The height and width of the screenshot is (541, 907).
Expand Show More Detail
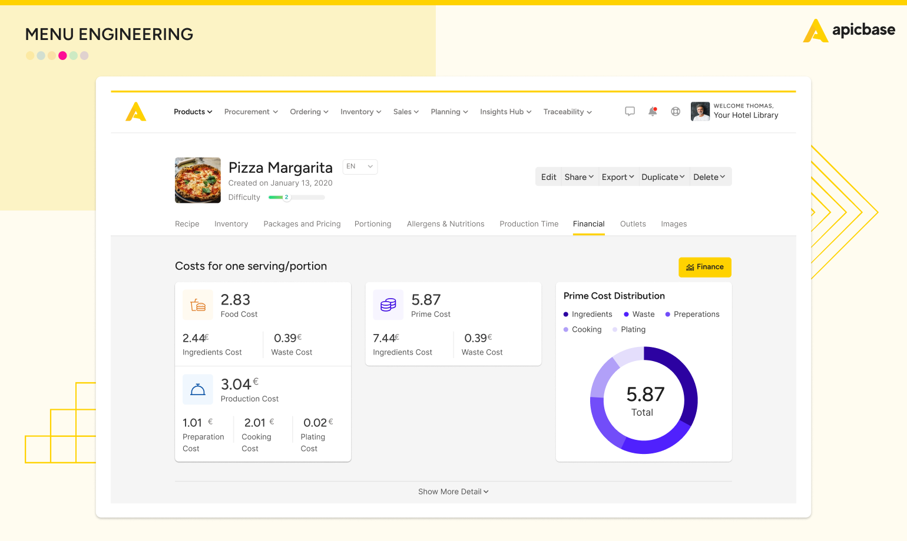[453, 492]
